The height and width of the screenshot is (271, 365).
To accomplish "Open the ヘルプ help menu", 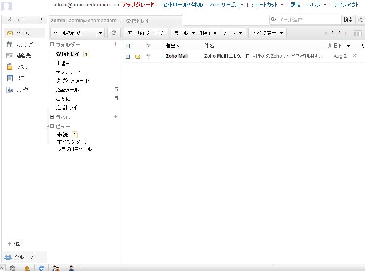I will point(316,5).
